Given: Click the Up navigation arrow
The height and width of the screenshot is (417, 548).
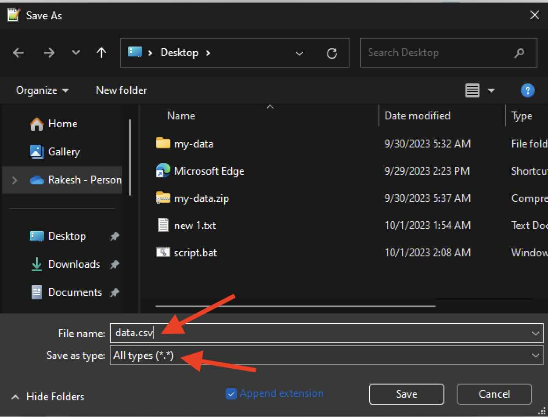Looking at the screenshot, I should [101, 53].
